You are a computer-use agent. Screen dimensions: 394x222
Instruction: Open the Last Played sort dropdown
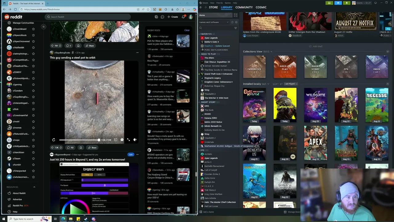(291, 84)
